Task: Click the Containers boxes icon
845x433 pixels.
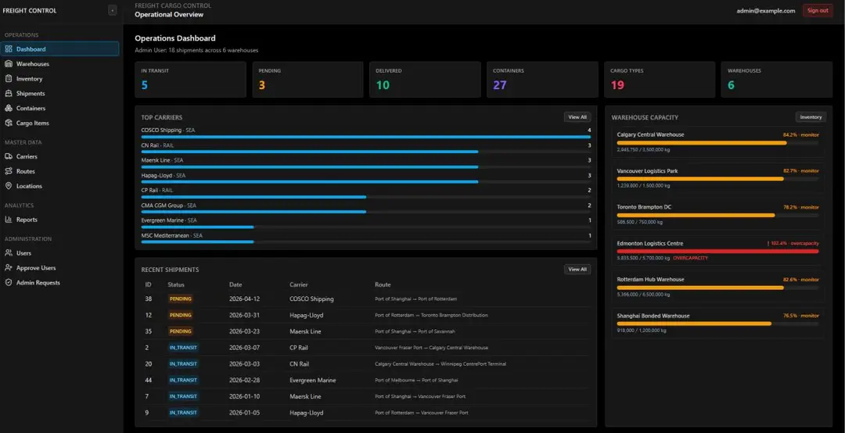Action: 9,108
